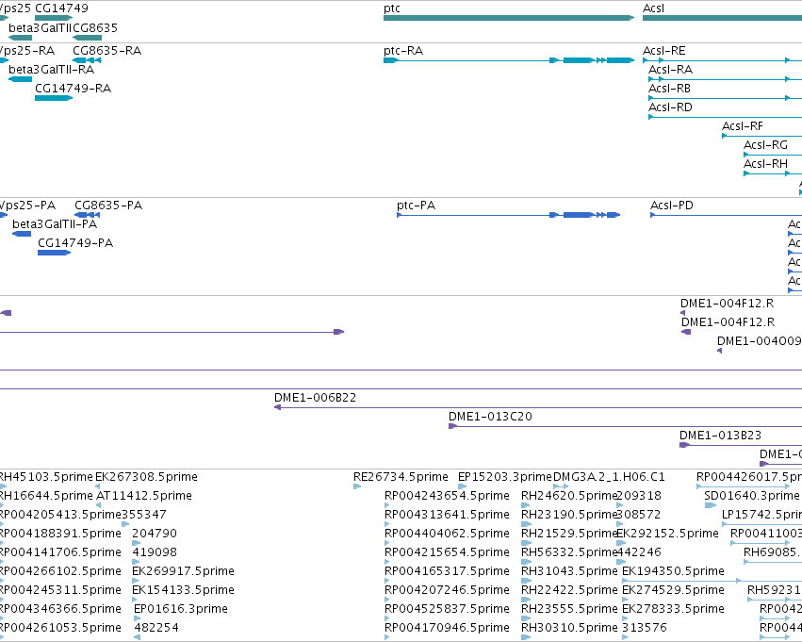Screen dimensions: 802x642
Task: Select the Acsl-RA transcript label
Action: coord(671,70)
